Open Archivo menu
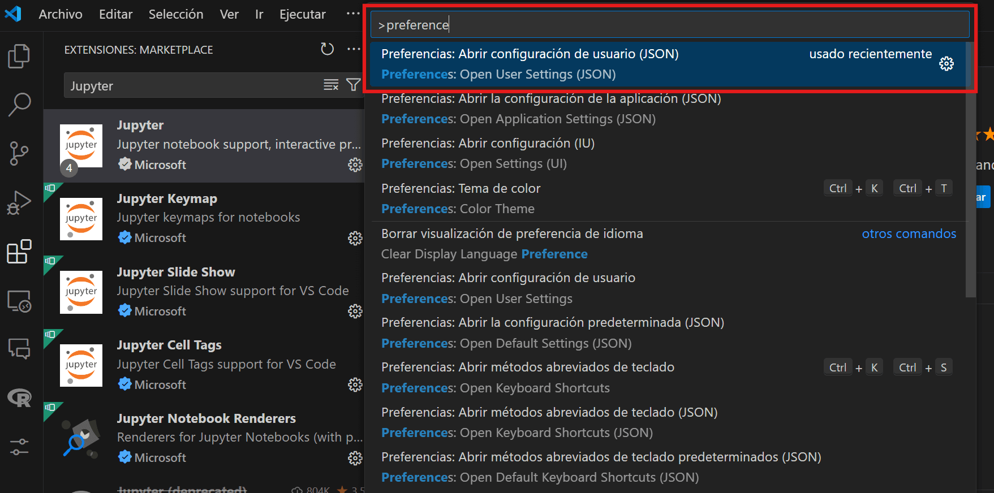 click(61, 14)
